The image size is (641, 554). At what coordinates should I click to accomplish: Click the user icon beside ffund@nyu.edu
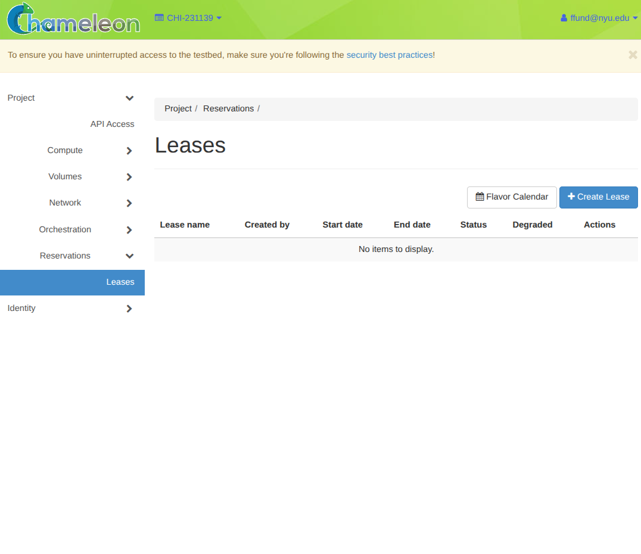[564, 18]
